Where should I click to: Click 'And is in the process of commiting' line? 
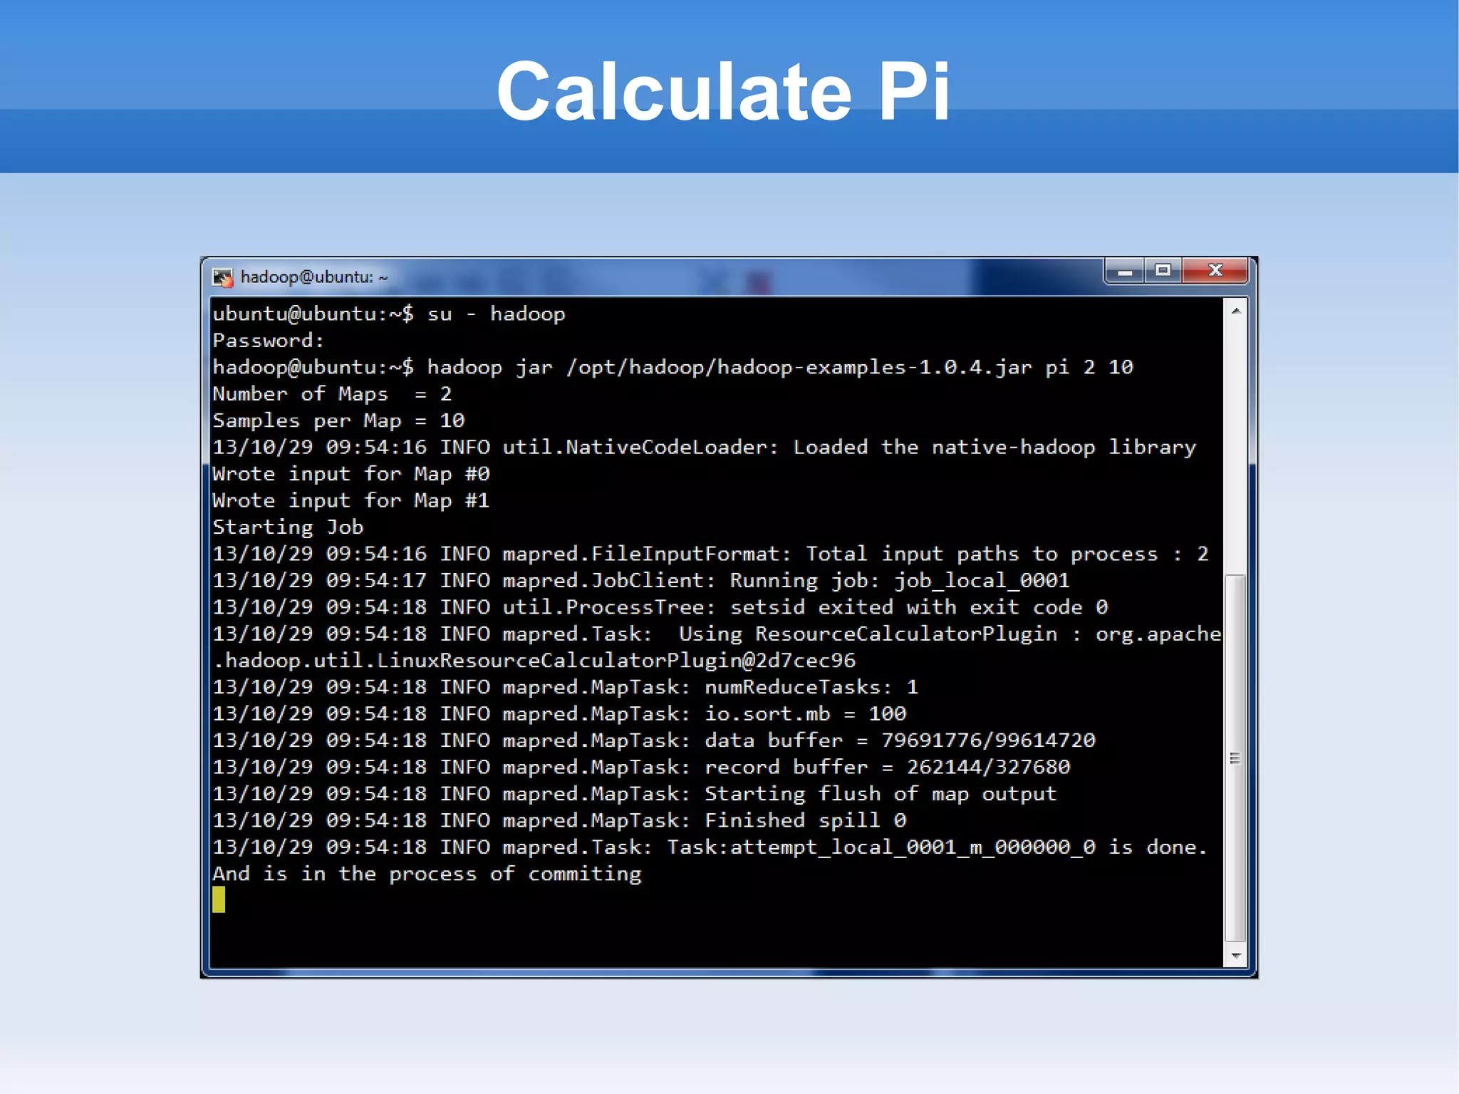427,874
